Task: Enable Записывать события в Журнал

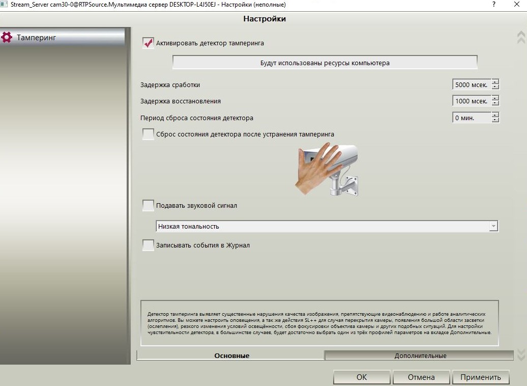Action: (148, 245)
